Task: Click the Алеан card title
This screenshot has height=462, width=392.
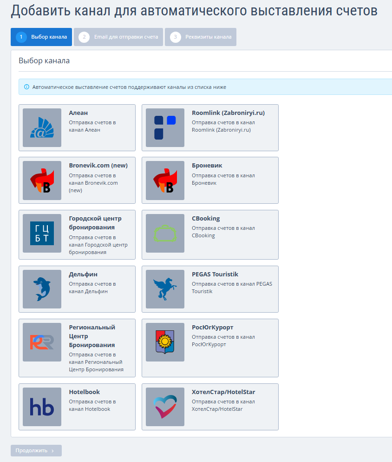Action: click(78, 113)
